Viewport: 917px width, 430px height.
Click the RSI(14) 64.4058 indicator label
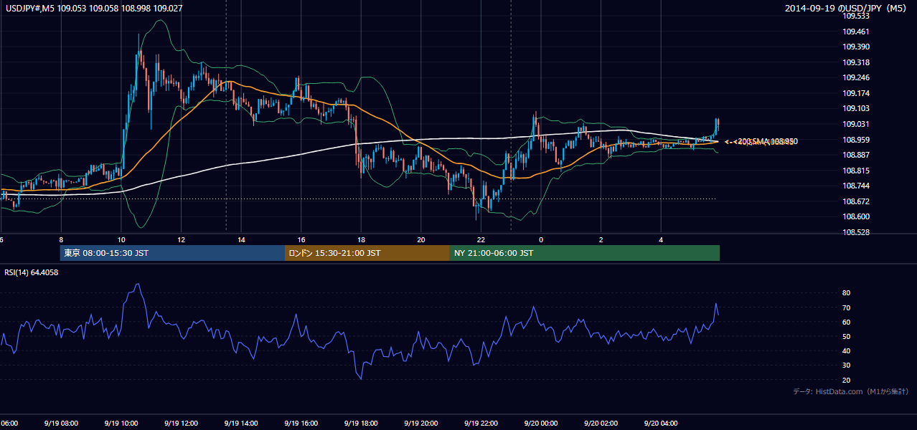pyautogui.click(x=32, y=272)
